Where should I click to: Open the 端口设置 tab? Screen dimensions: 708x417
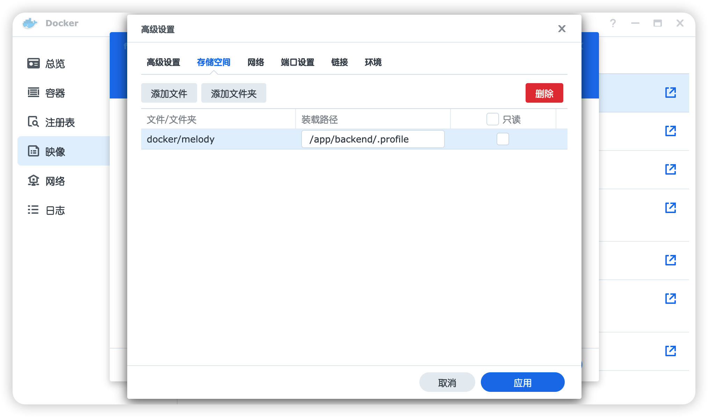click(297, 62)
